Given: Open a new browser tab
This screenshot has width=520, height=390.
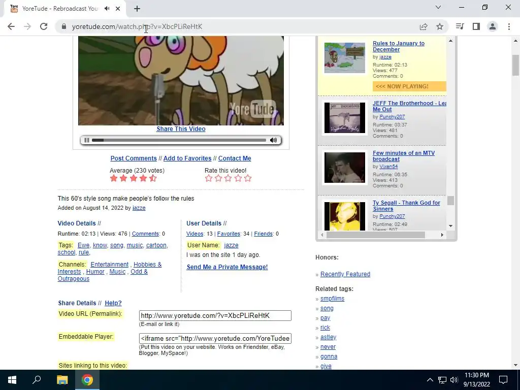Looking at the screenshot, I should (x=137, y=9).
